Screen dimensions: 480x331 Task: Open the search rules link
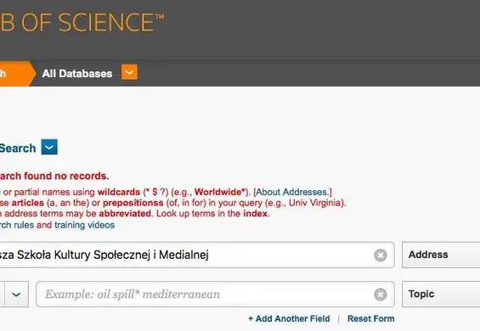tap(17, 225)
